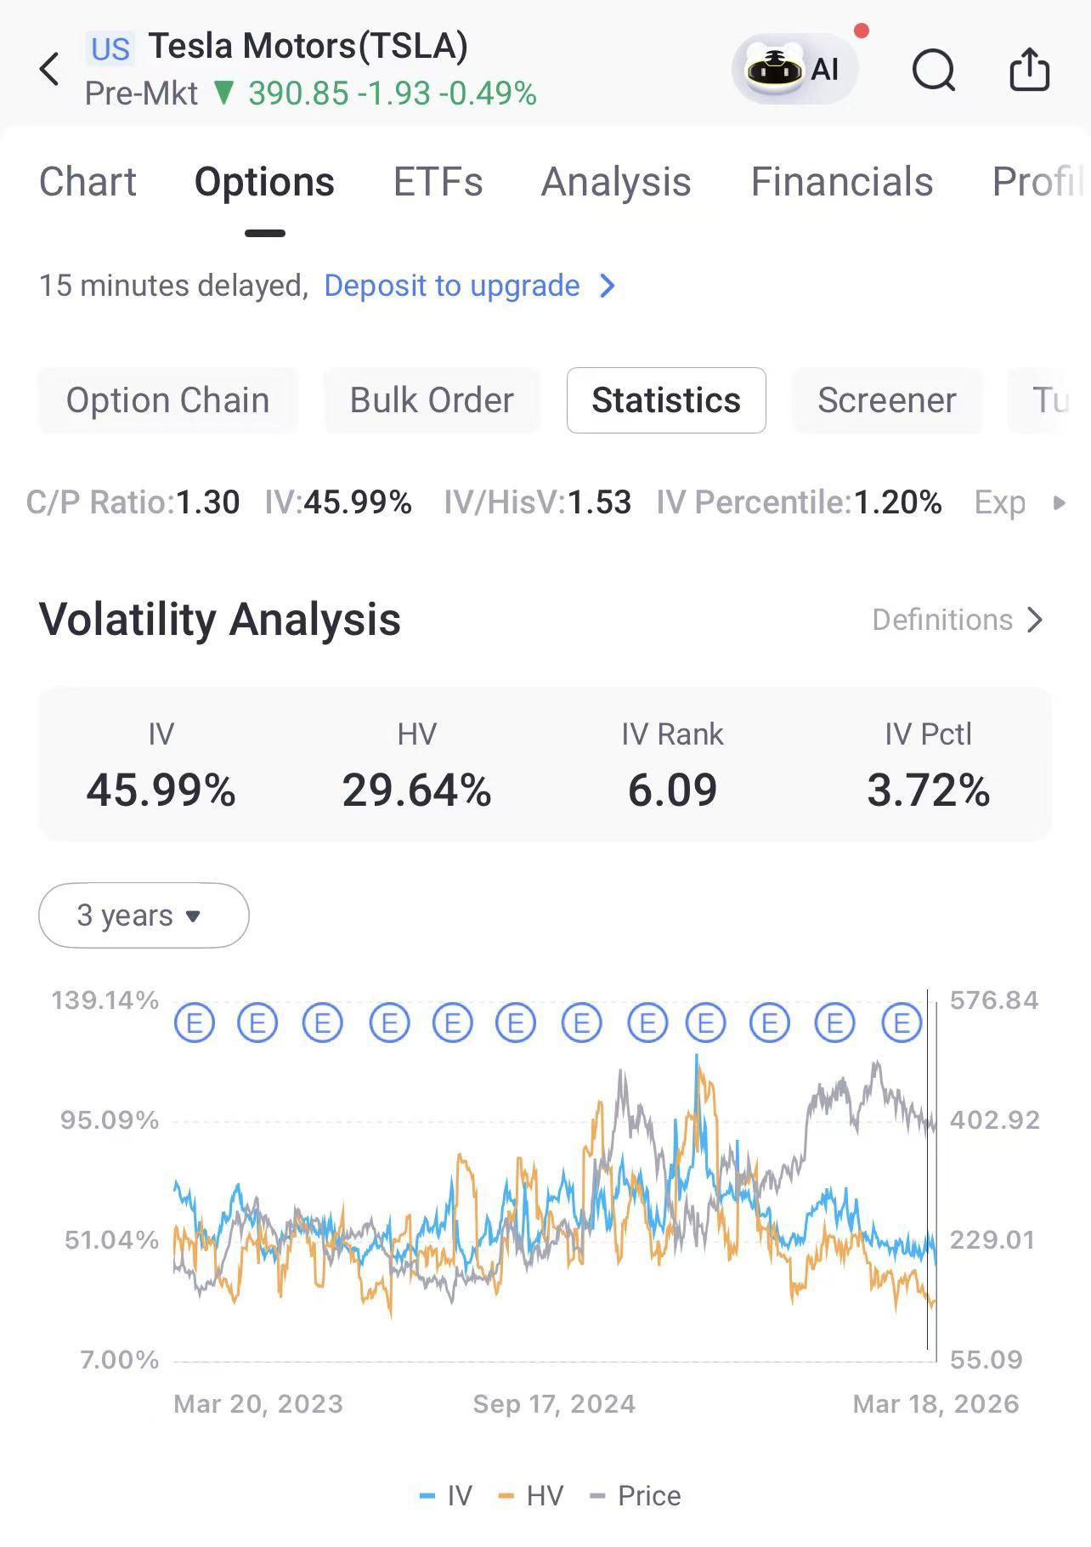Toggle IV line in chart legend

click(447, 1496)
